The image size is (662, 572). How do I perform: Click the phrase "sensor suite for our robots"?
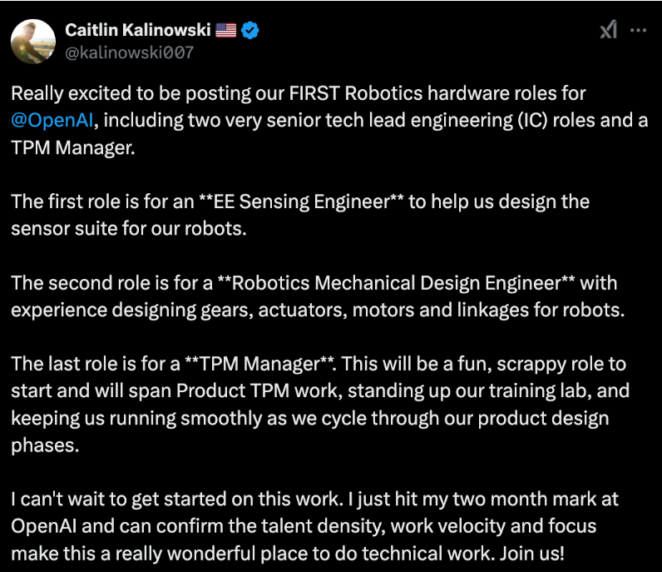click(x=128, y=228)
